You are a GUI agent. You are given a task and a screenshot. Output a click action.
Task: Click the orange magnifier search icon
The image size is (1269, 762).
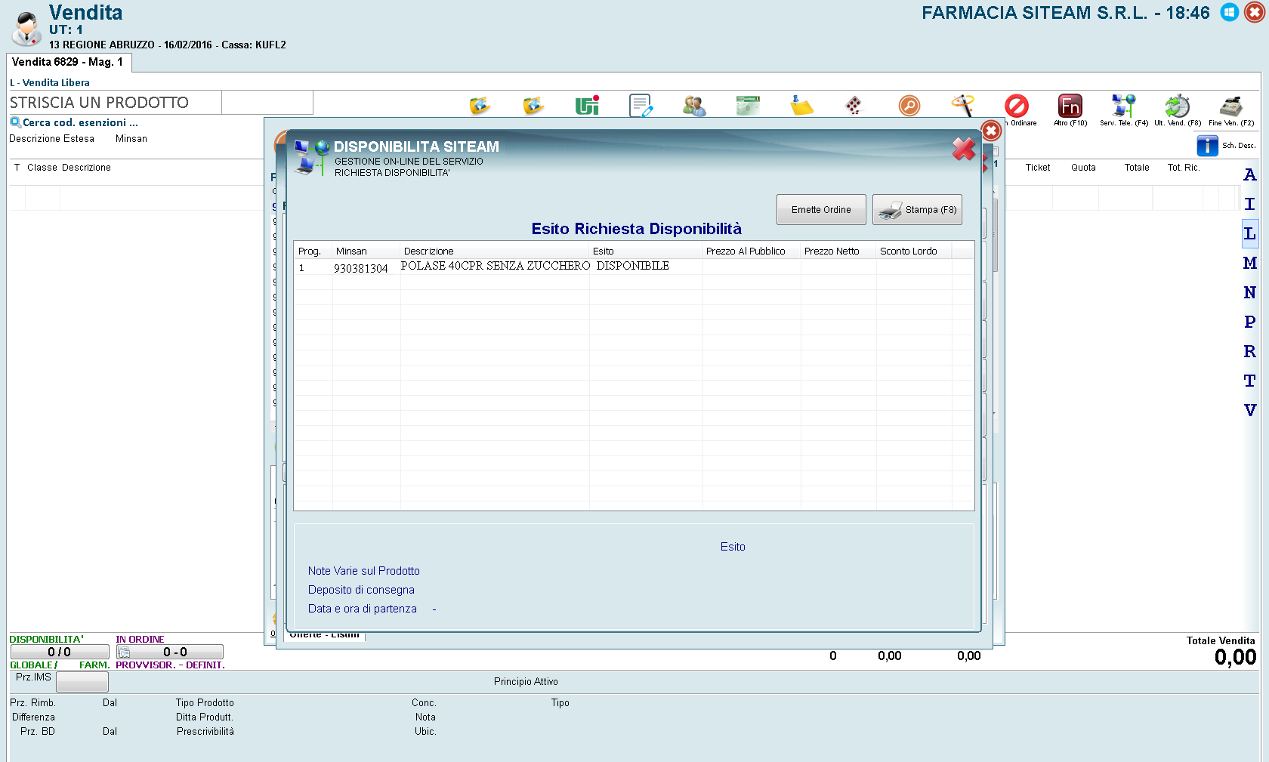click(909, 106)
